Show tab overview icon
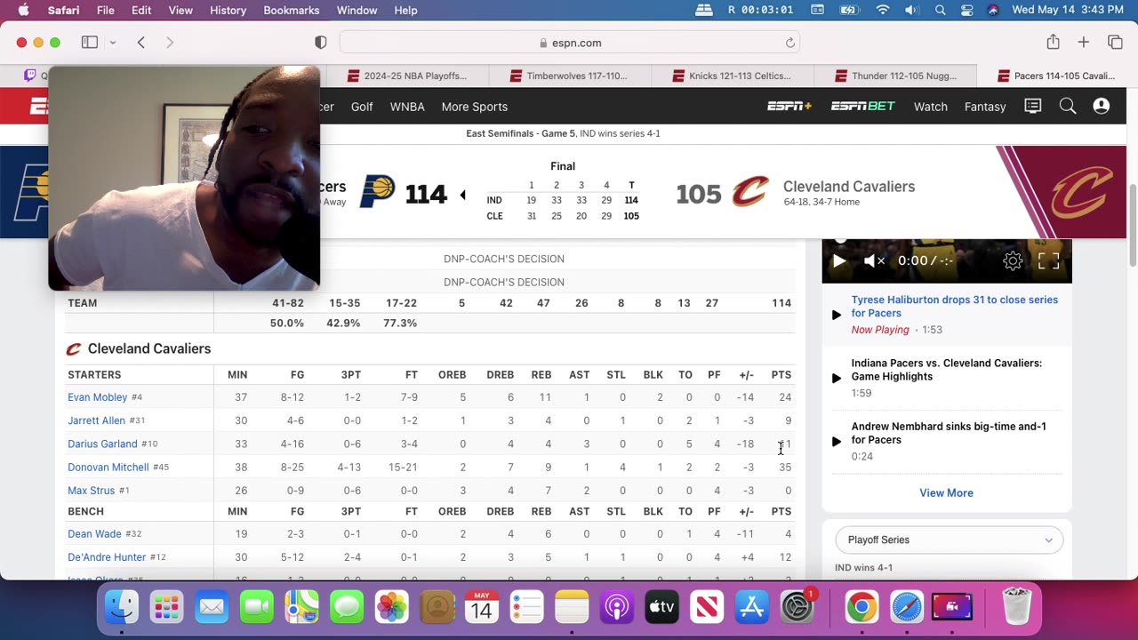Image resolution: width=1138 pixels, height=640 pixels. point(1115,42)
